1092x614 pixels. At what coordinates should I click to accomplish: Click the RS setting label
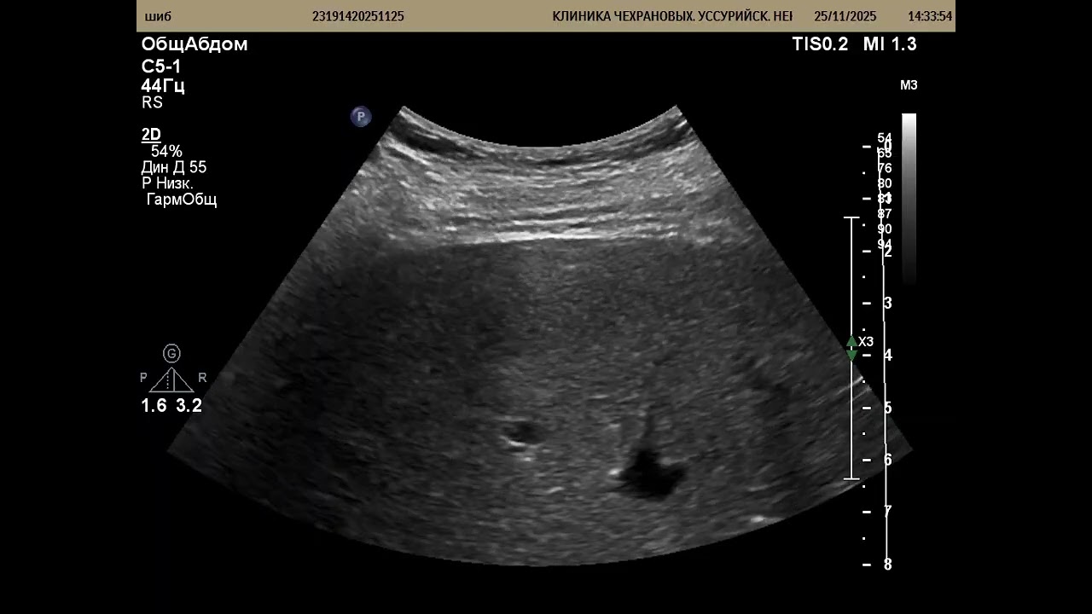coord(152,102)
